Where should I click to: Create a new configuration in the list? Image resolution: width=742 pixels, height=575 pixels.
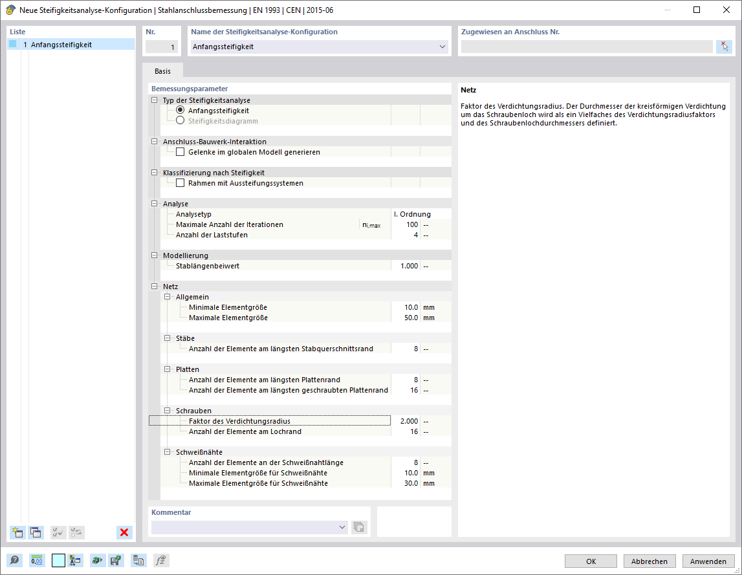coord(17,532)
